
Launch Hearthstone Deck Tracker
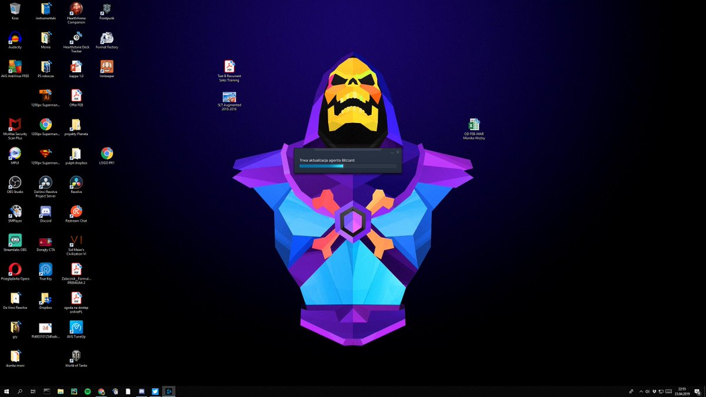click(76, 42)
